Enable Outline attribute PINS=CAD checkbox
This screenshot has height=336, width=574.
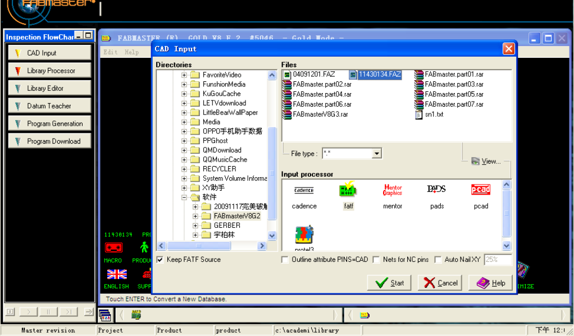284,260
